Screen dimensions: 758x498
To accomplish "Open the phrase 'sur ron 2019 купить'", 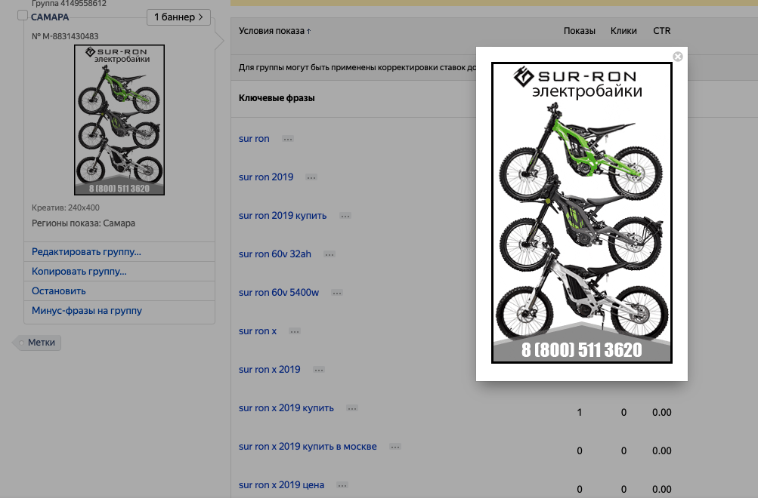I will (x=283, y=216).
